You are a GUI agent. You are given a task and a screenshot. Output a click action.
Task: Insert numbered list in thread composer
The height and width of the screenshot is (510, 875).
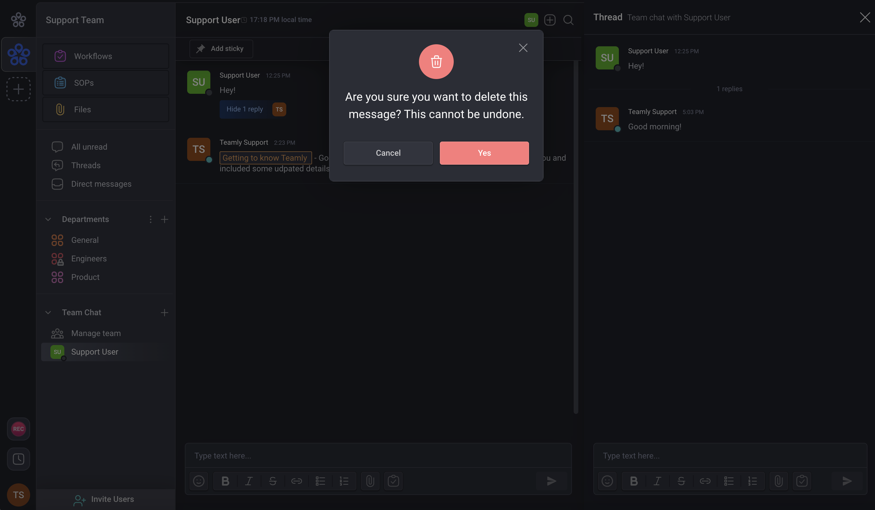(752, 481)
